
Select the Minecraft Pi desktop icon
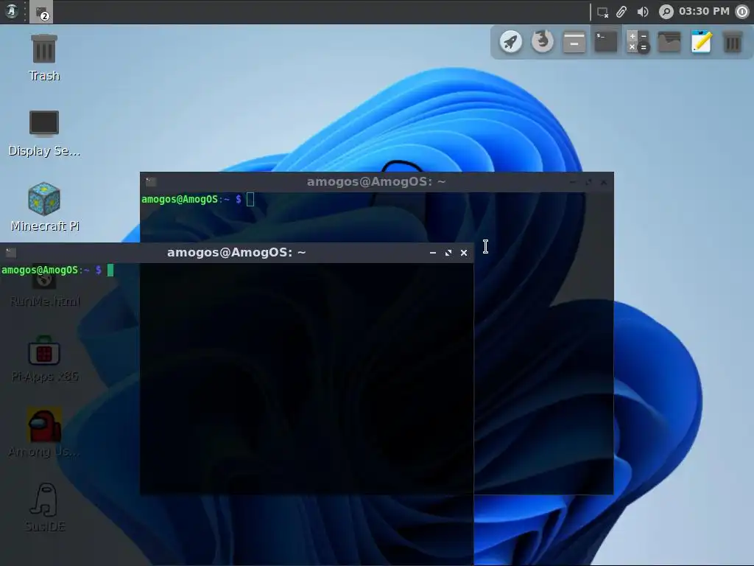pyautogui.click(x=44, y=207)
